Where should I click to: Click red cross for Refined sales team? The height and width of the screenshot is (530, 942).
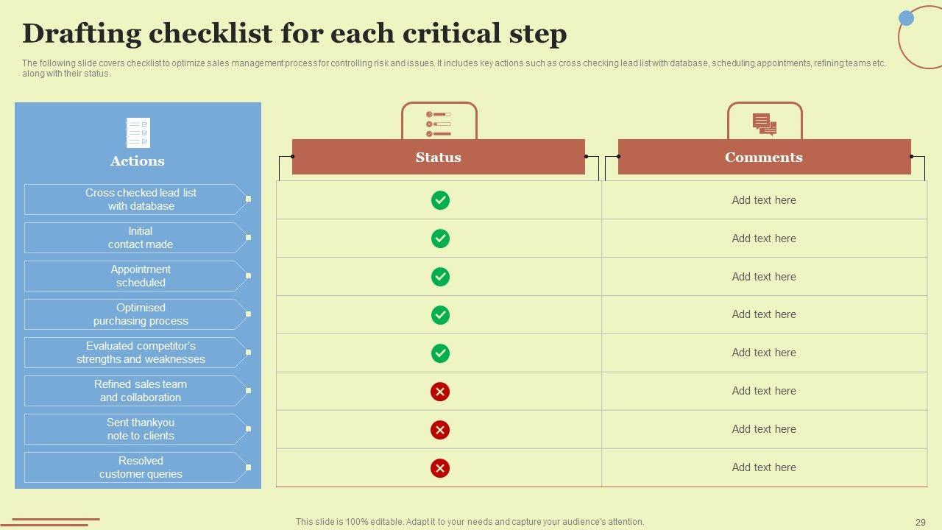coord(440,392)
